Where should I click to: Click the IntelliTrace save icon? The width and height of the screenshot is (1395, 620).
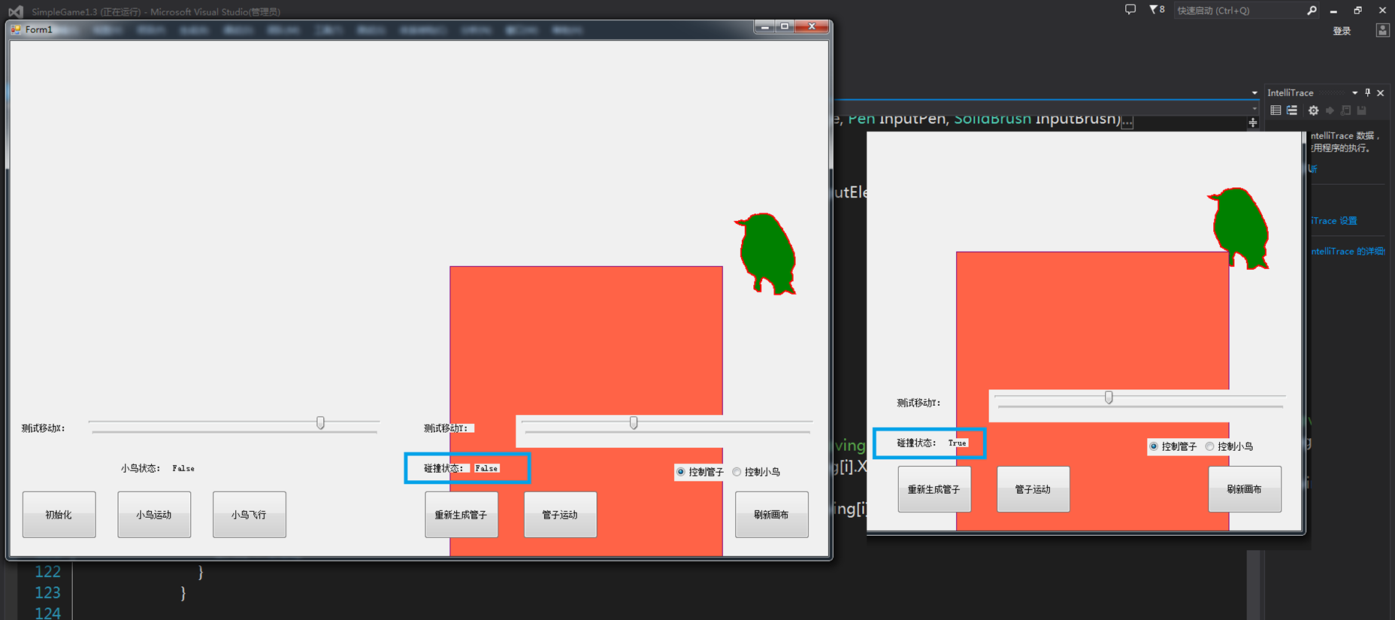1361,110
